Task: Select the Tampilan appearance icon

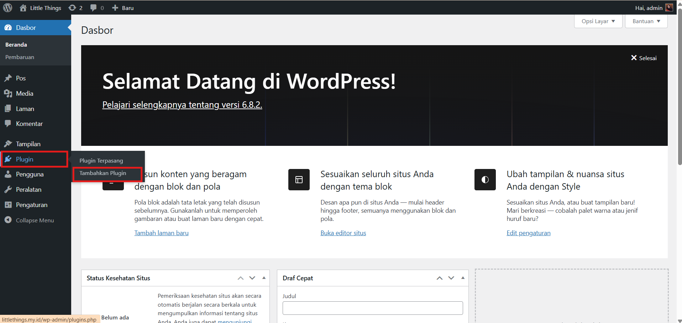Action: 8,144
